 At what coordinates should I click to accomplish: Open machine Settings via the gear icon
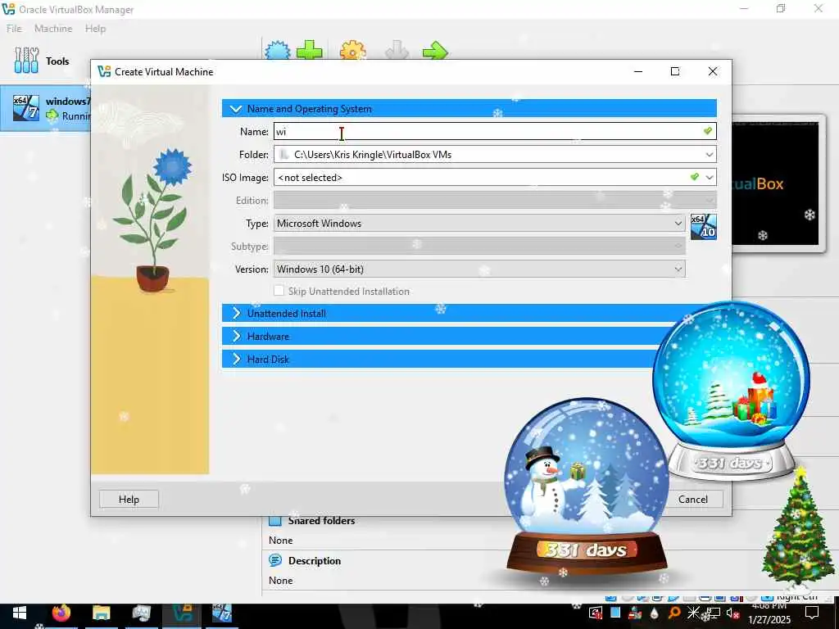(352, 50)
